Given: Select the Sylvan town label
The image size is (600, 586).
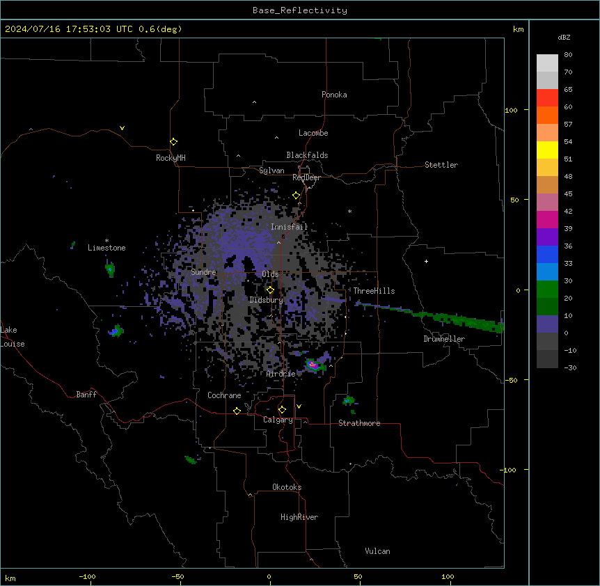Looking at the screenshot, I should (271, 171).
